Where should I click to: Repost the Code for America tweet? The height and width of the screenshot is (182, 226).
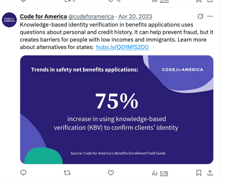click(x=67, y=173)
